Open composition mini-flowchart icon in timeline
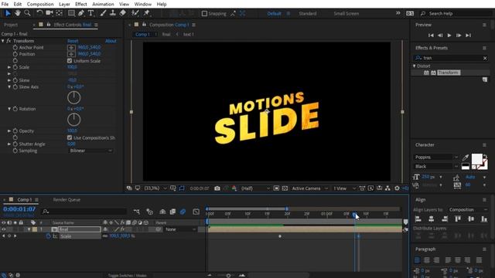 136,212
